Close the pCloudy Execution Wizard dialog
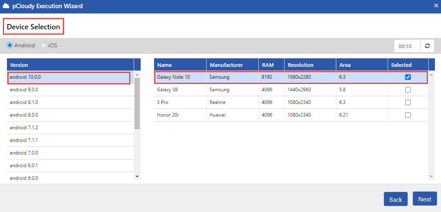 coord(436,6)
